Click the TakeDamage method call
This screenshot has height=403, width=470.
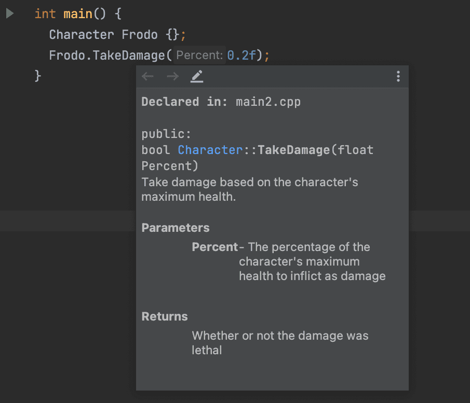tap(129, 54)
